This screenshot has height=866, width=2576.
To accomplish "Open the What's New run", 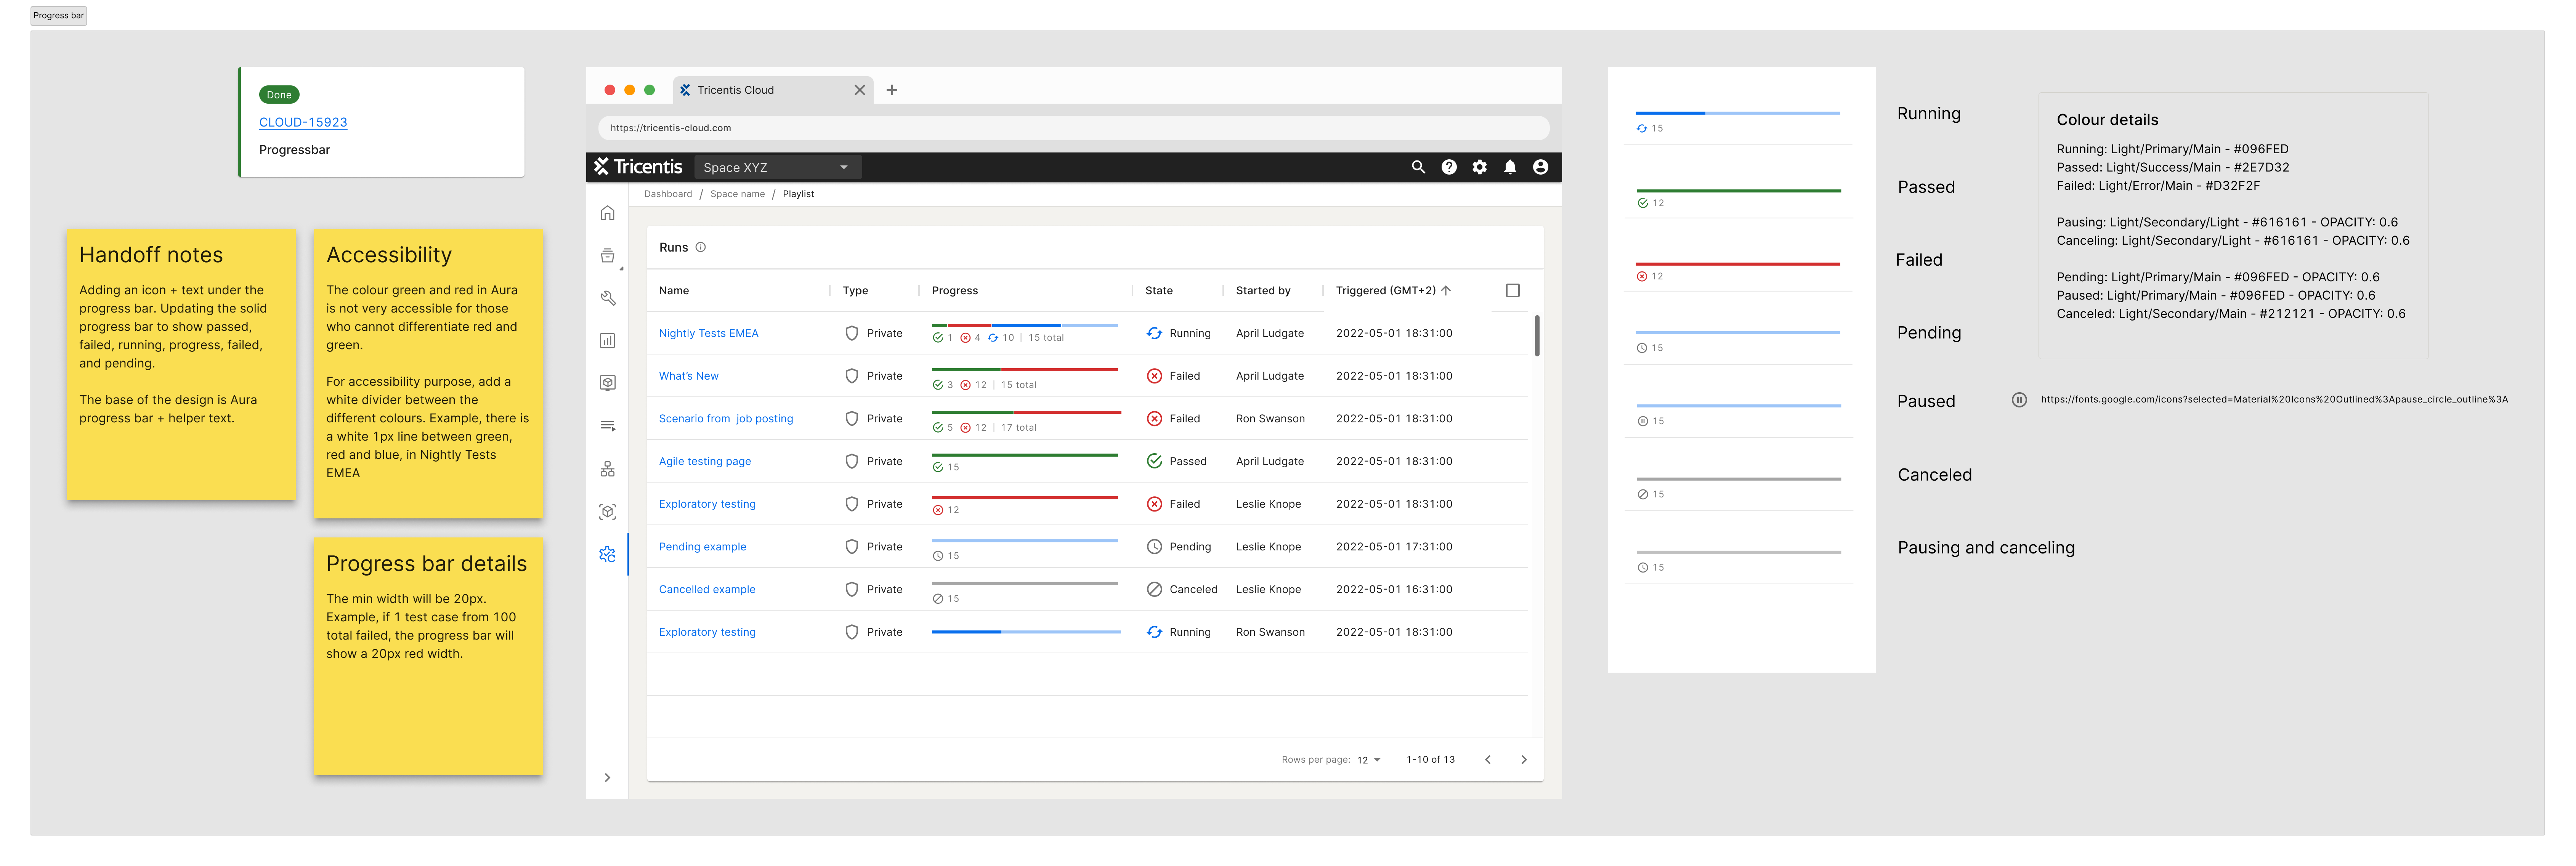I will coord(689,376).
